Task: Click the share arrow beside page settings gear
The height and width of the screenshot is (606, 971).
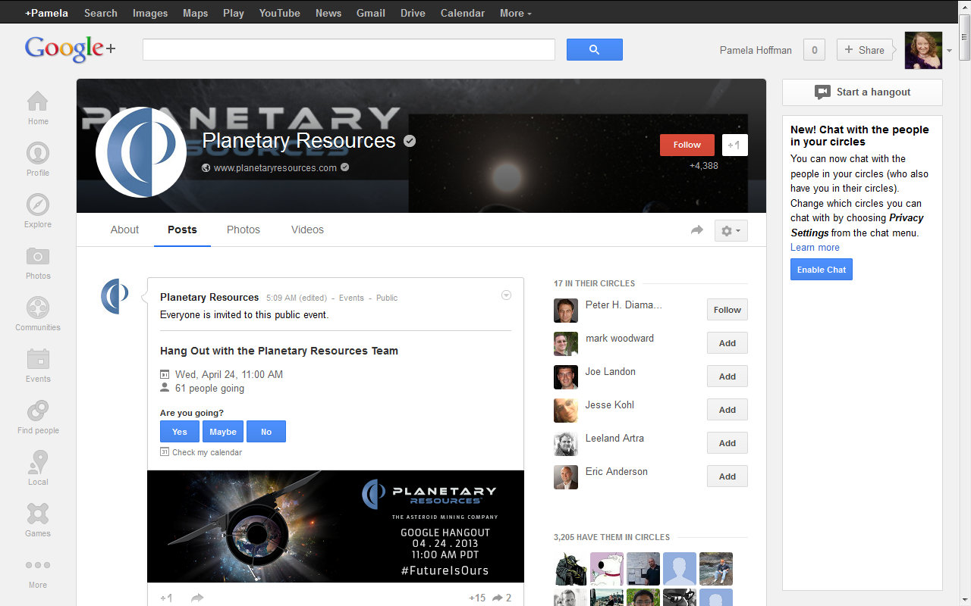Action: [697, 230]
